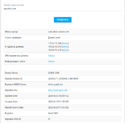Open the http://www.gandi.net registrar URL
125x123 pixels.
point(58,90)
